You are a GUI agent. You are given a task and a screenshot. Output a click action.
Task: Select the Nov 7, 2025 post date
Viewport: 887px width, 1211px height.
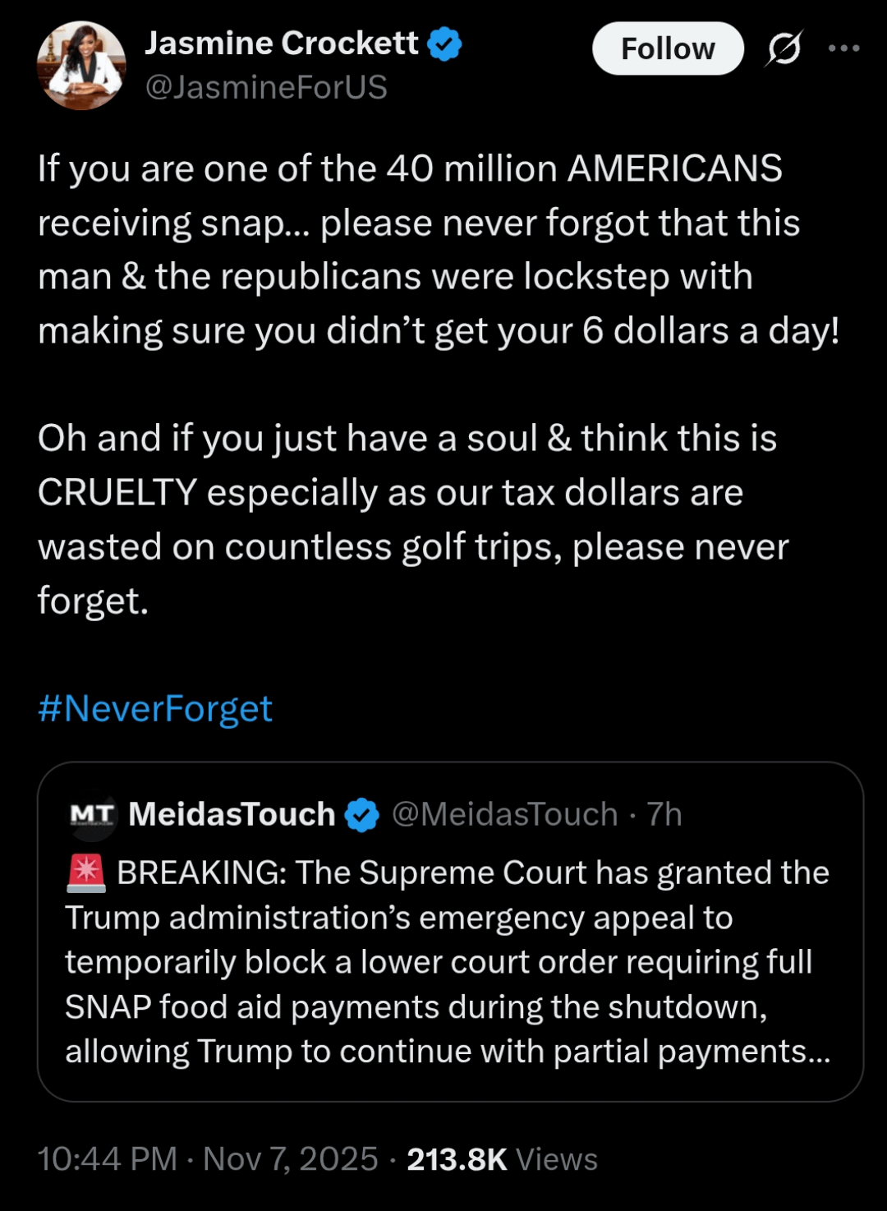pyautogui.click(x=291, y=1159)
